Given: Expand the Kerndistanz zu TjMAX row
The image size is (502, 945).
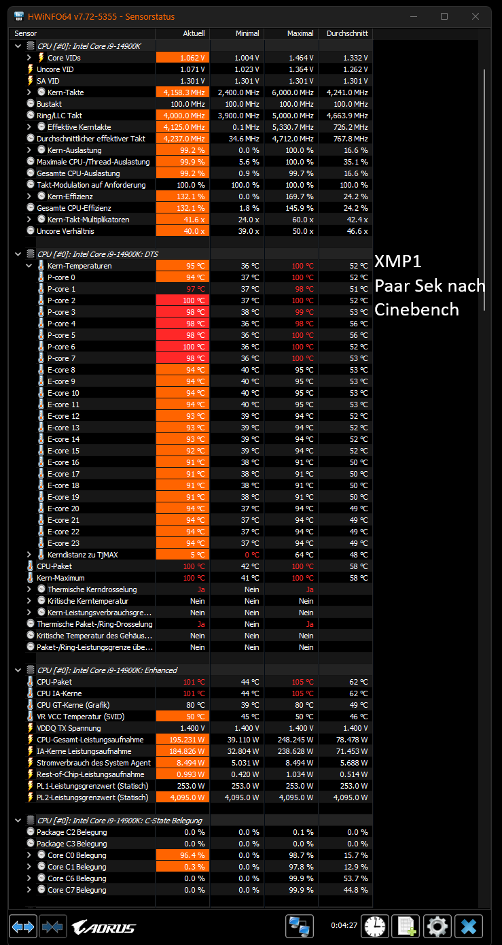Looking at the screenshot, I should [x=29, y=555].
